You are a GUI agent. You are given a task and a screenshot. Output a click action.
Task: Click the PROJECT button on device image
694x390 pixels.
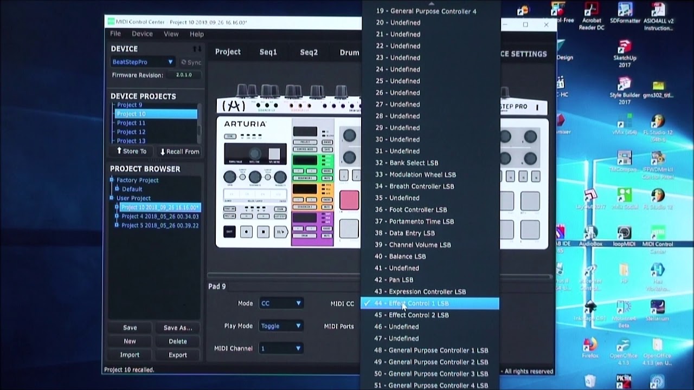click(x=305, y=142)
